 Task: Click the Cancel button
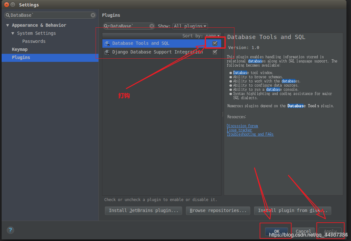pyautogui.click(x=303, y=231)
